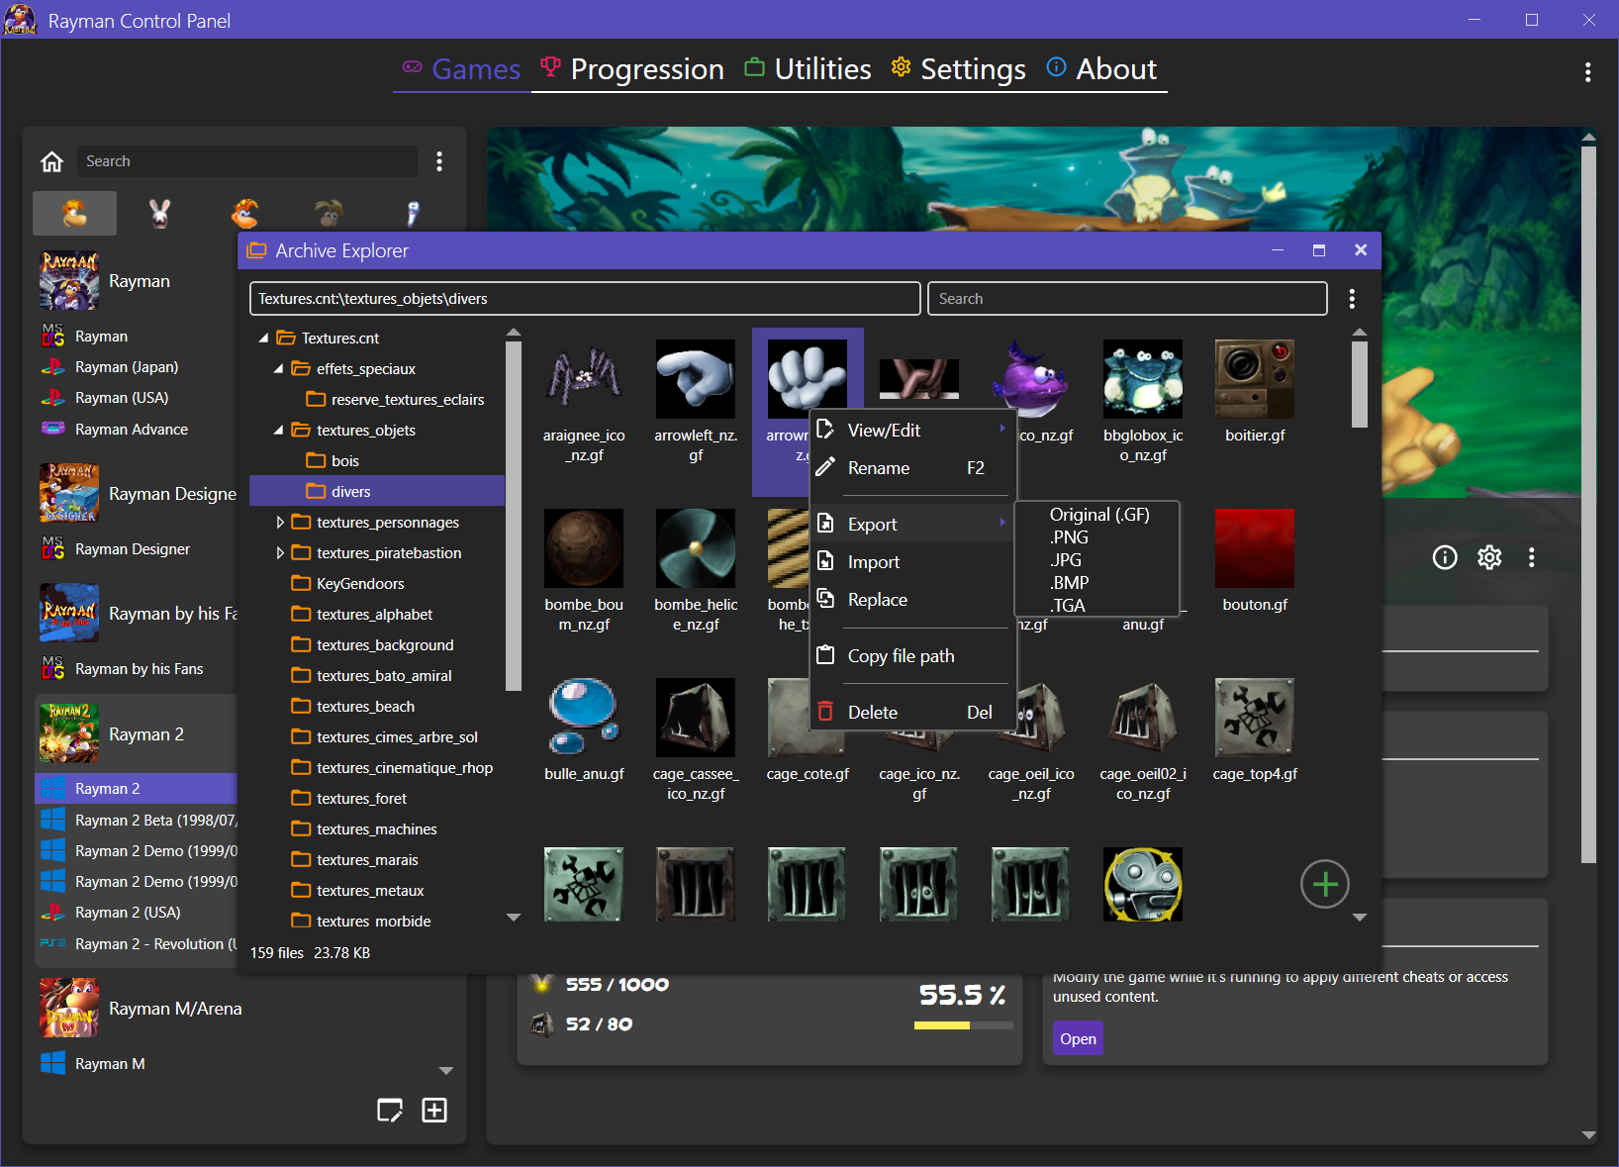Choose Replace in context menu

[912, 599]
